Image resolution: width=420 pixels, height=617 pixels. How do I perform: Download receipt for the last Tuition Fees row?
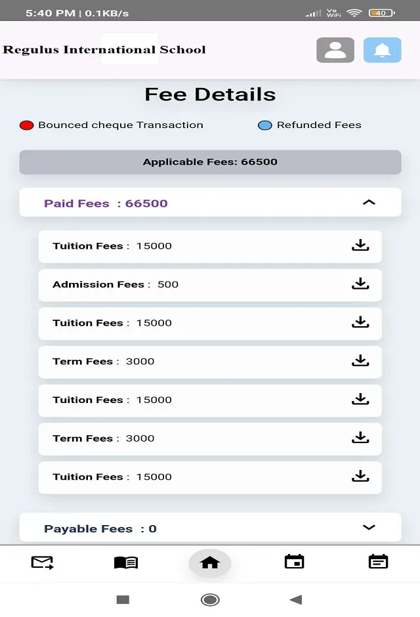pyautogui.click(x=360, y=477)
